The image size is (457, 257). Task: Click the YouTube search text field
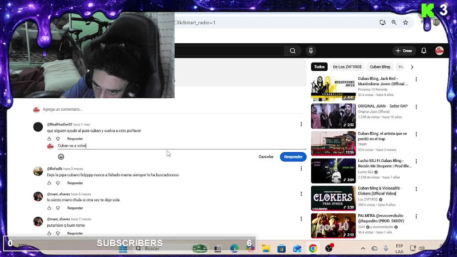pos(229,51)
